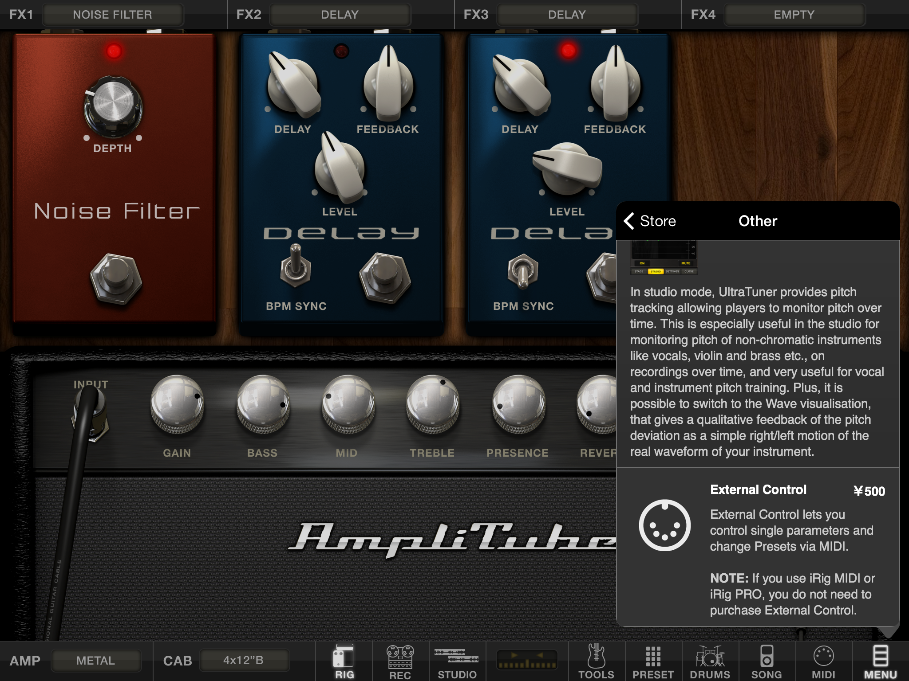Screen dimensions: 909x681
Task: Tap the External Control MIDI icon
Action: click(x=664, y=525)
